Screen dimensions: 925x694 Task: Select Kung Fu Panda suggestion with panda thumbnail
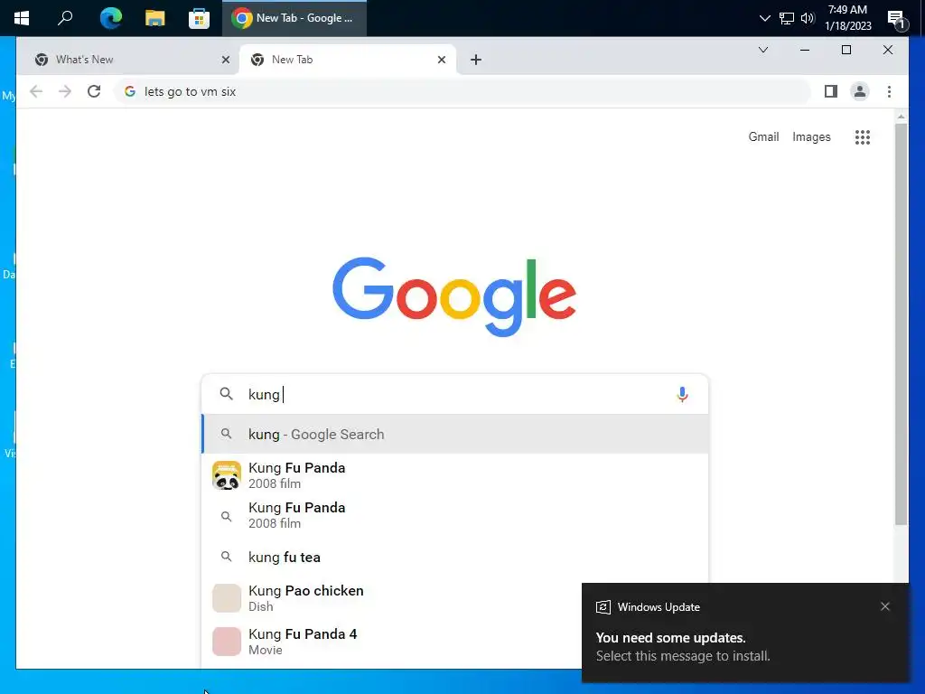point(455,475)
